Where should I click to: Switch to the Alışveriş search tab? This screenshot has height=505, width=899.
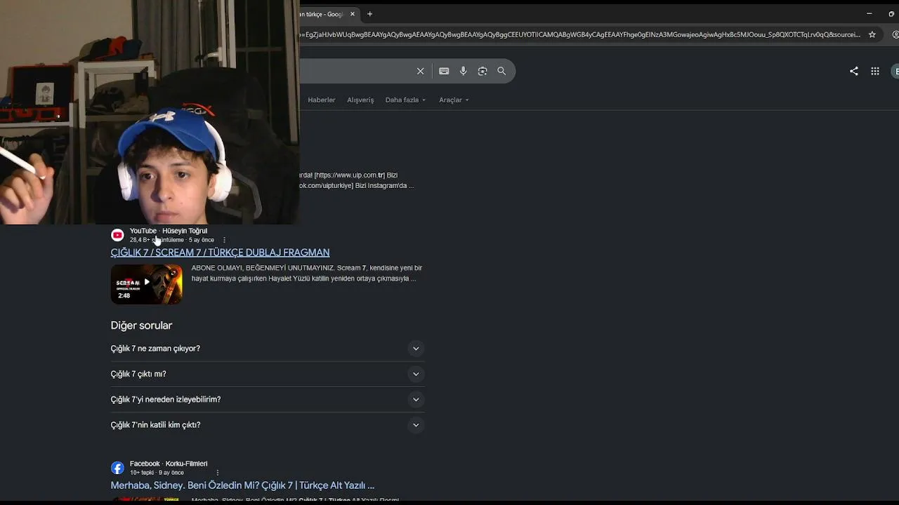pyautogui.click(x=360, y=100)
